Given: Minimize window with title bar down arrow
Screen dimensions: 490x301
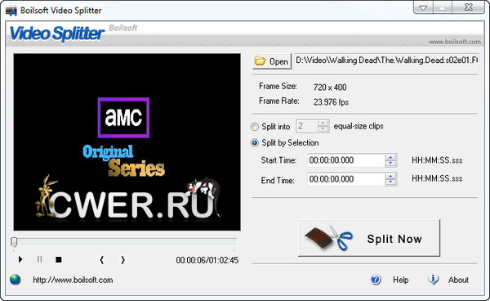Looking at the screenshot, I should click(423, 7).
